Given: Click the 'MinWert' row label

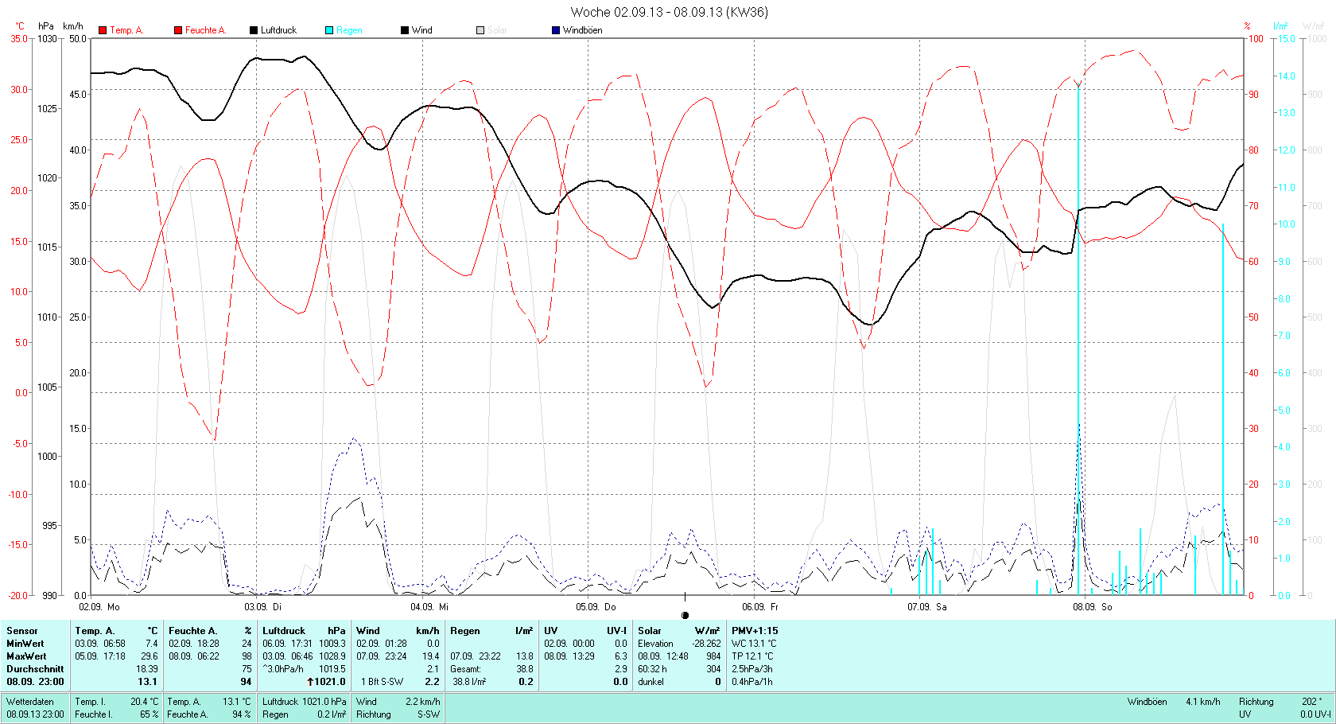Looking at the screenshot, I should click(25, 644).
